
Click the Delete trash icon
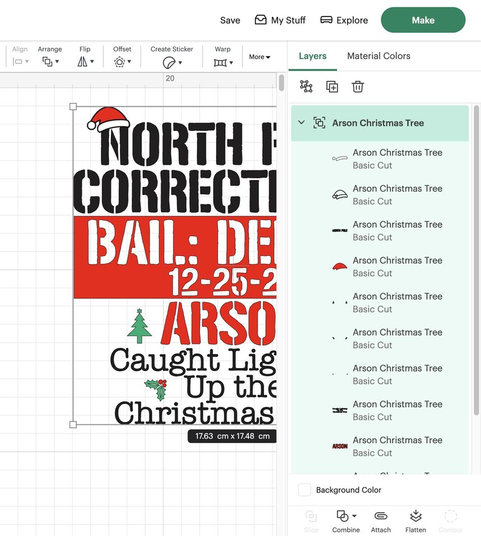coord(357,87)
